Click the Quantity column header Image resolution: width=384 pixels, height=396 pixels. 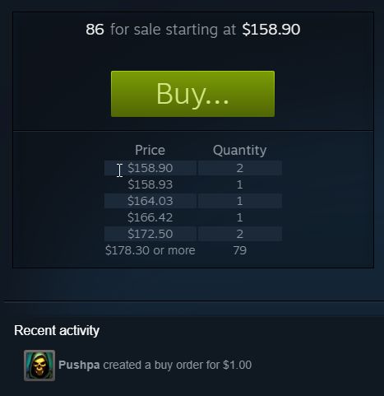[x=239, y=151]
